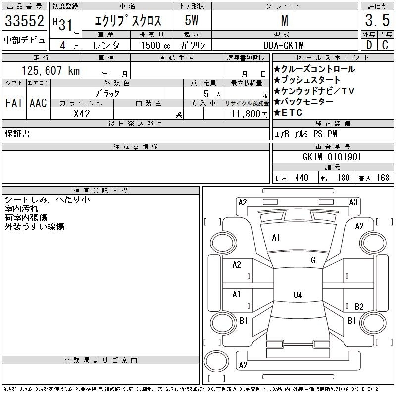Select the color code X42
Viewport: 396px width, 396px height.
(82, 113)
